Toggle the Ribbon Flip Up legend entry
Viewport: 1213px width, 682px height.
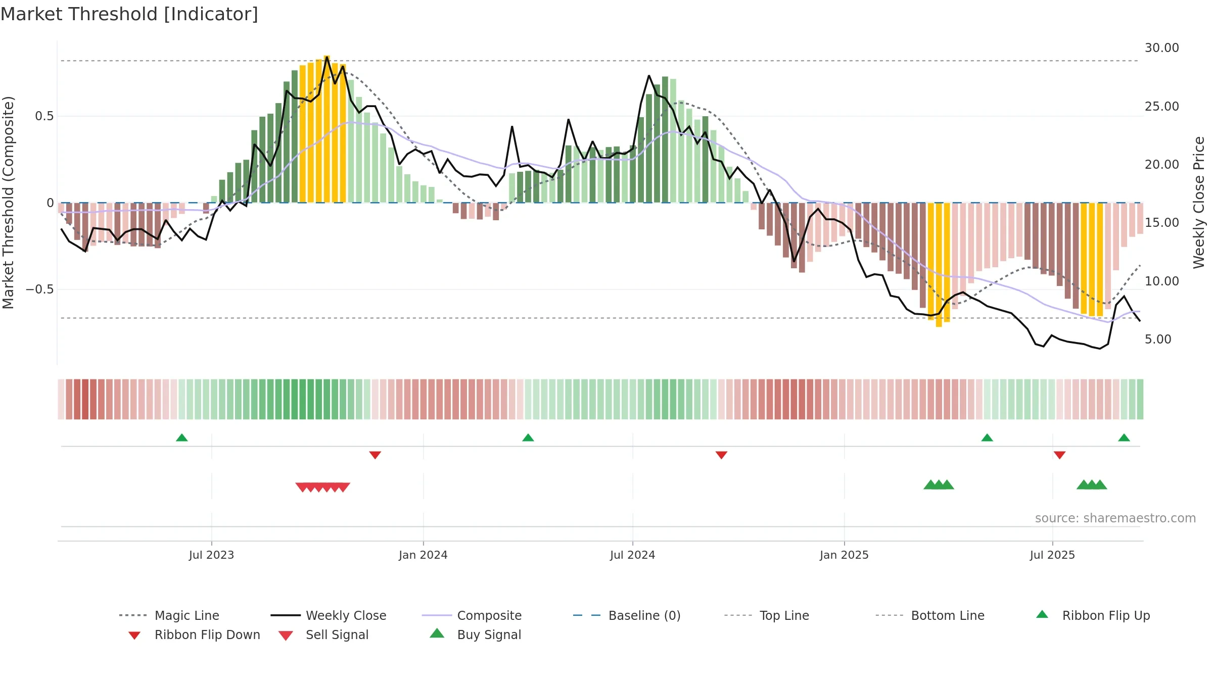[1093, 615]
